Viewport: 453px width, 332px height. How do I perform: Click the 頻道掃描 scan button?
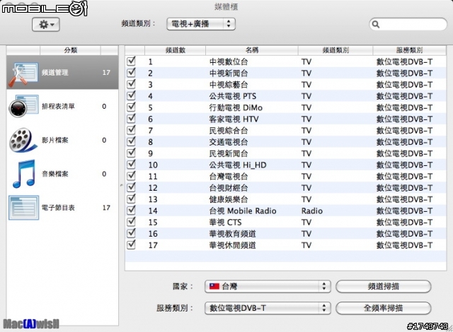click(384, 286)
